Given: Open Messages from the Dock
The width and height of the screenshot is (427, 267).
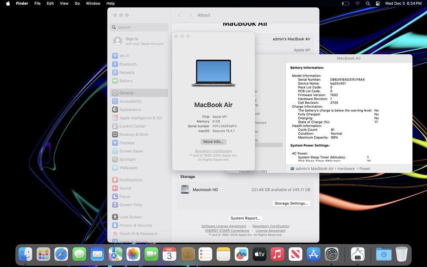Looking at the screenshot, I should coord(79,254).
